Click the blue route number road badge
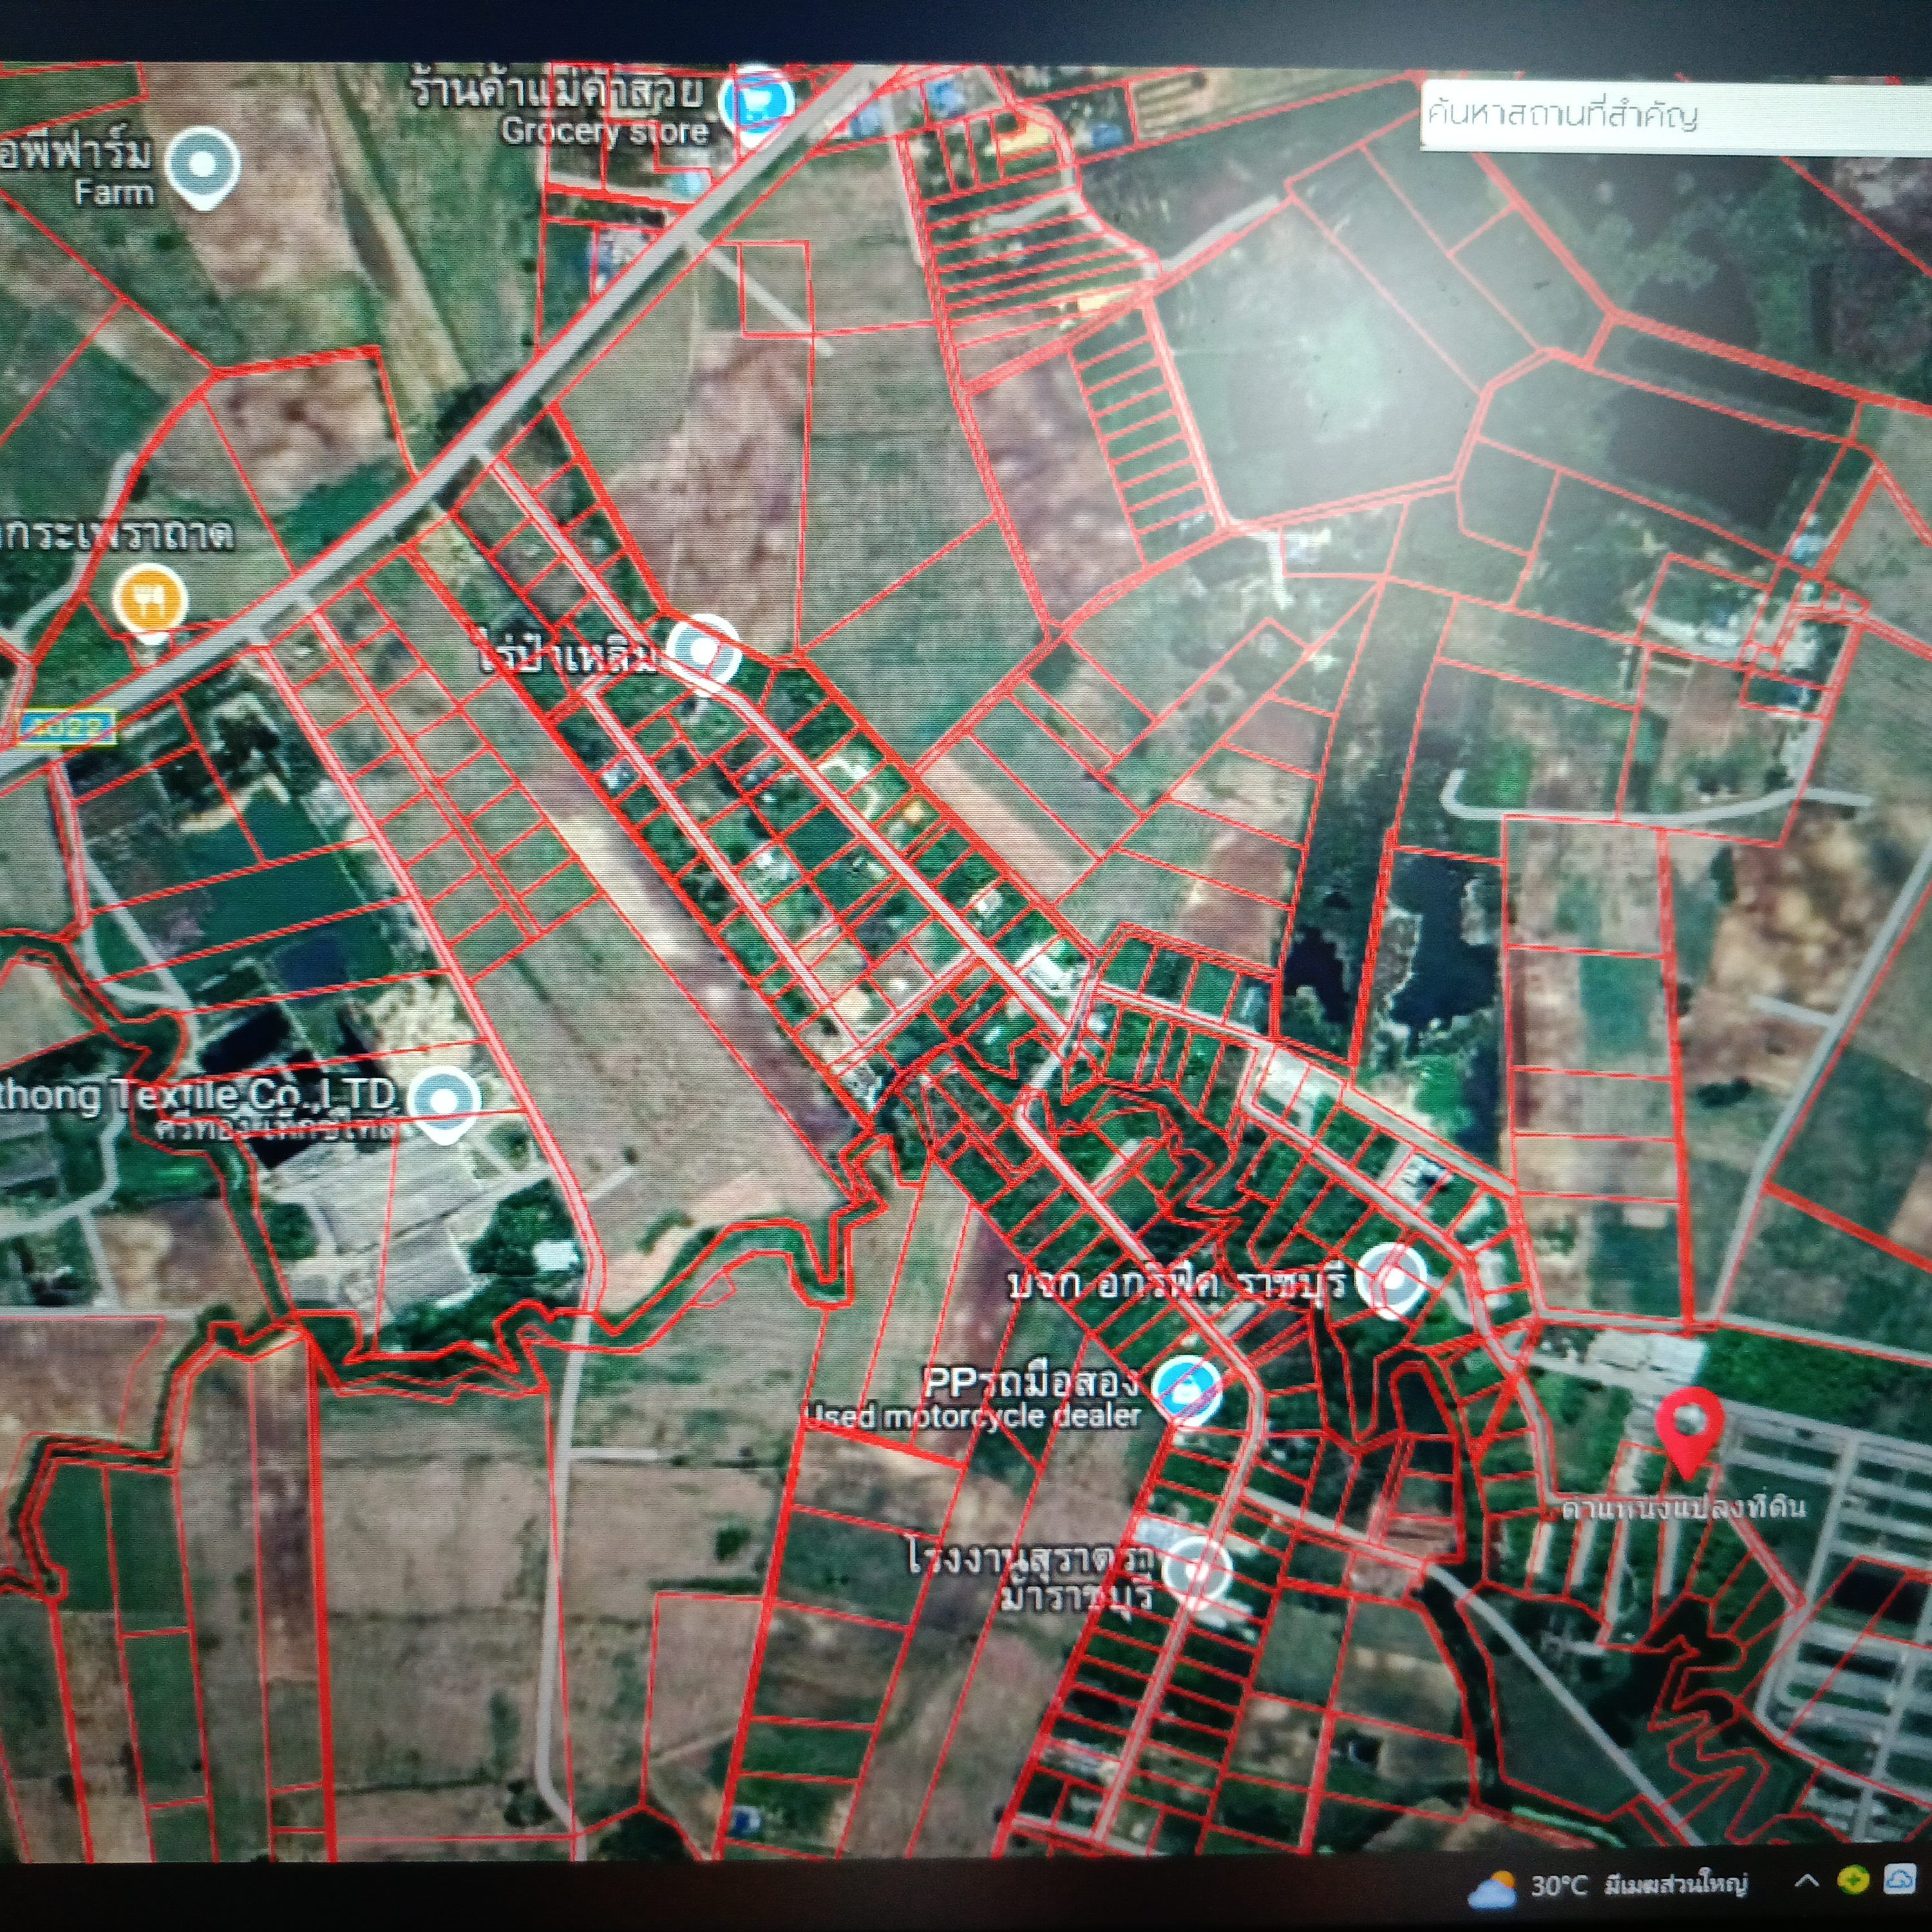1932x1932 pixels. point(67,727)
